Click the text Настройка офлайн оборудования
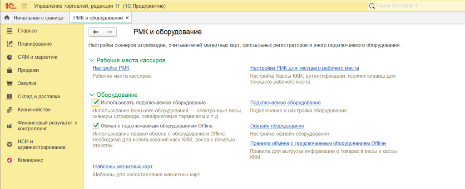 289,134
